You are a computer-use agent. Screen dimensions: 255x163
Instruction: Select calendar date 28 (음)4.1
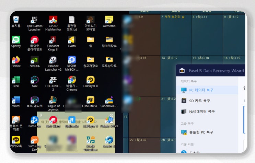pyautogui.click(x=168, y=145)
